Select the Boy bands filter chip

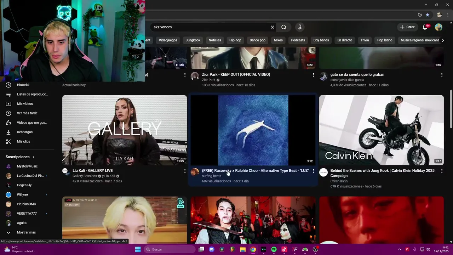point(321,40)
